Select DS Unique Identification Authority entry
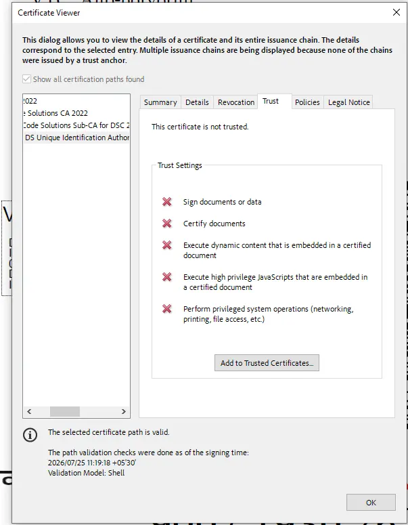This screenshot has width=408, height=525. (76, 138)
